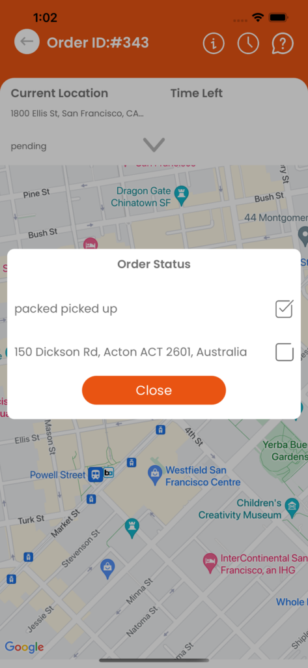This screenshot has width=308, height=668.
Task: Tap the Time Left label
Action: [197, 93]
